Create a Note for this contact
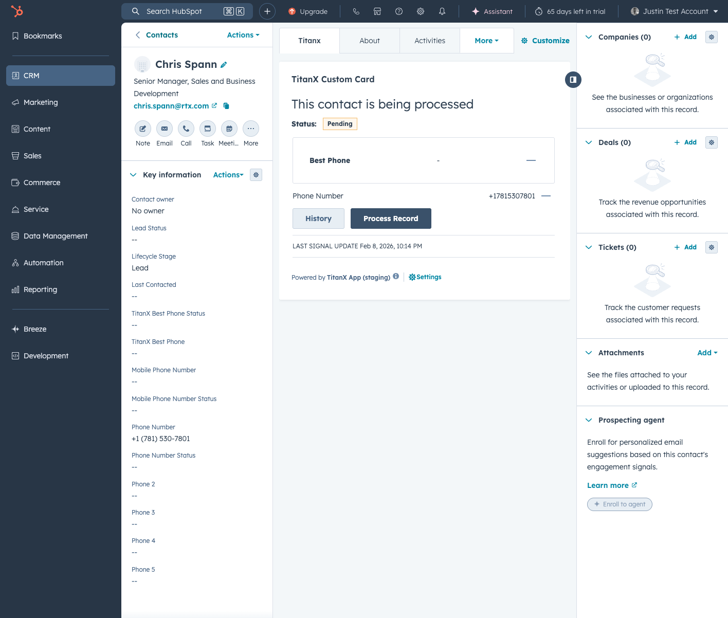The height and width of the screenshot is (618, 728). pyautogui.click(x=143, y=129)
